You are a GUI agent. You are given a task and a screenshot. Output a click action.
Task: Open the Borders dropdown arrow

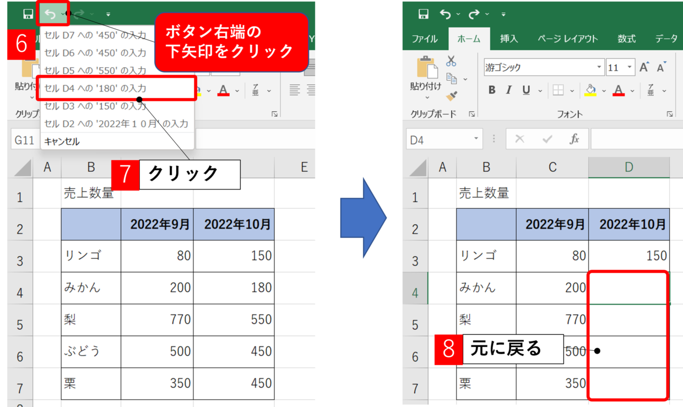point(572,91)
